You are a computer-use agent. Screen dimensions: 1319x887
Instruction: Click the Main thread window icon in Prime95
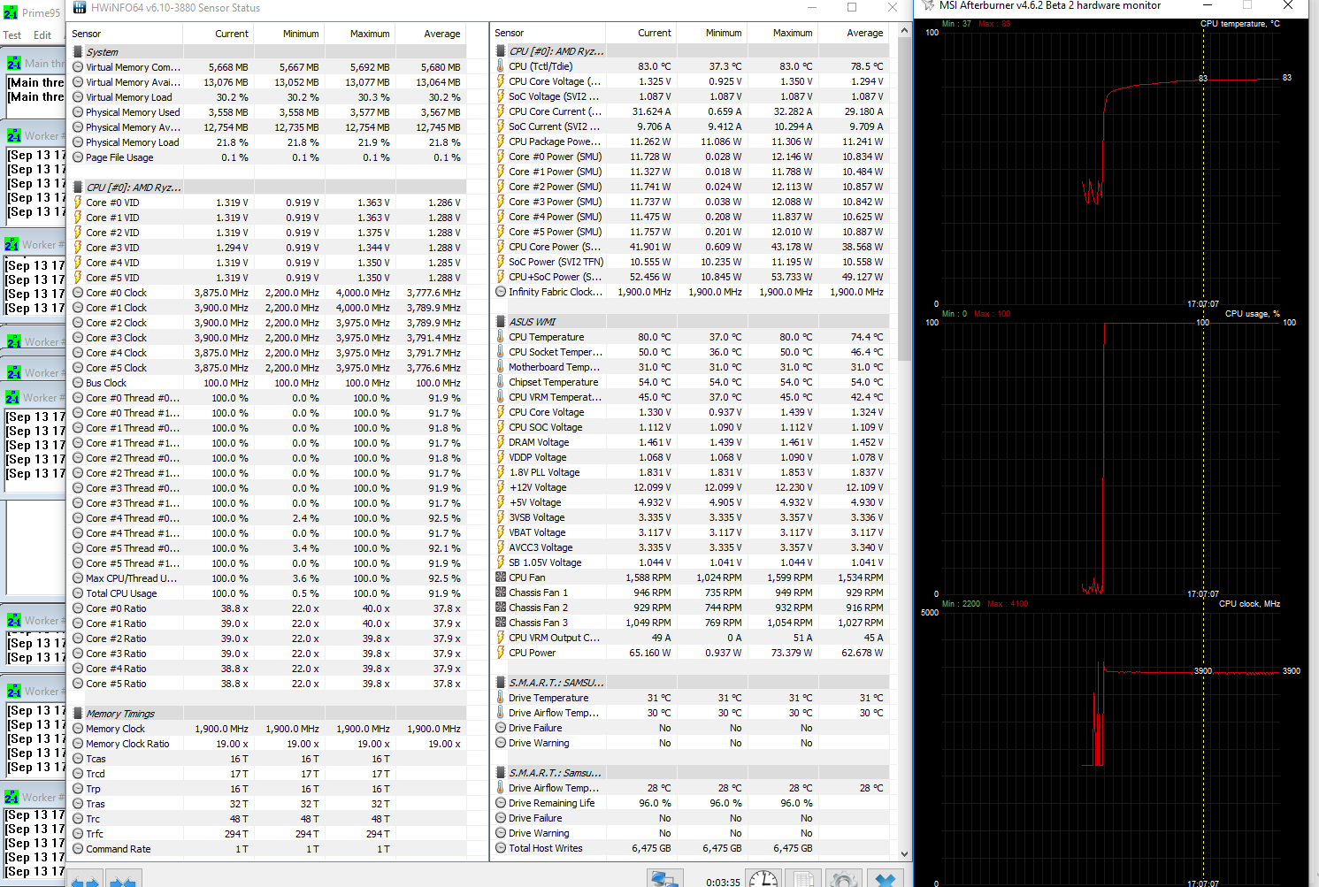tap(14, 64)
